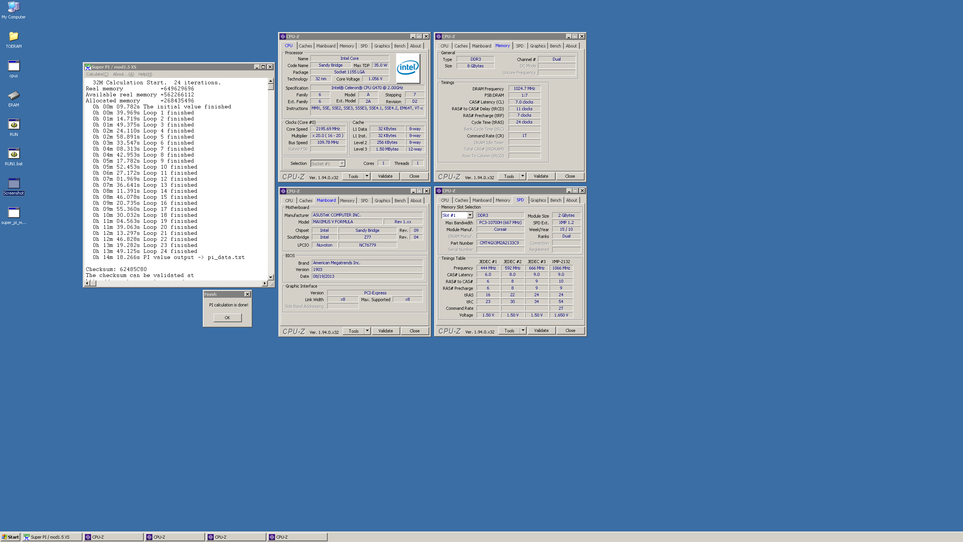Close the Finish dialog with its X button
The width and height of the screenshot is (963, 542).
click(x=247, y=294)
